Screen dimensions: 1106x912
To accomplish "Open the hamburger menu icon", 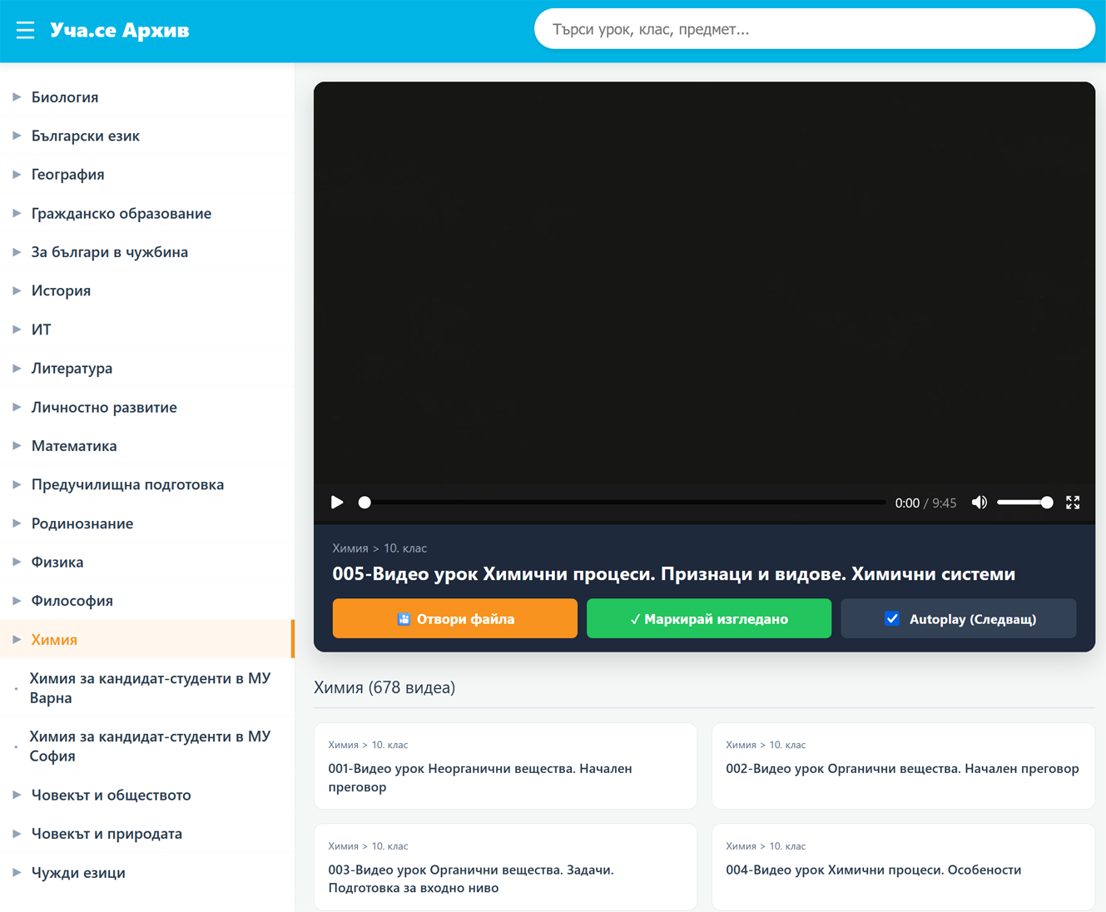I will coord(25,30).
